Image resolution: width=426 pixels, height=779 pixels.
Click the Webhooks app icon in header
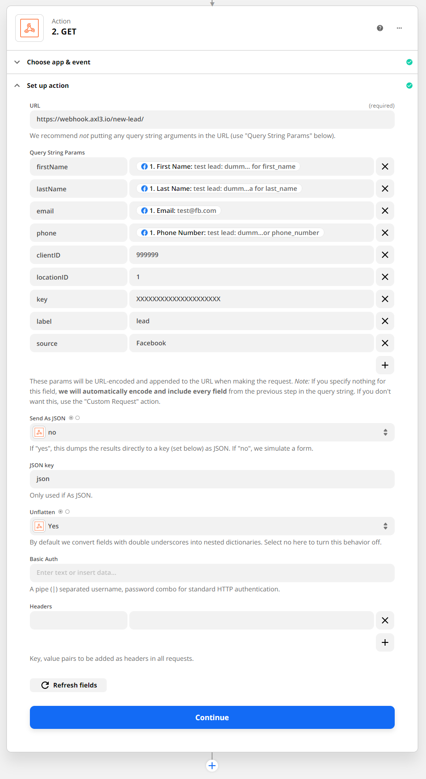29,28
